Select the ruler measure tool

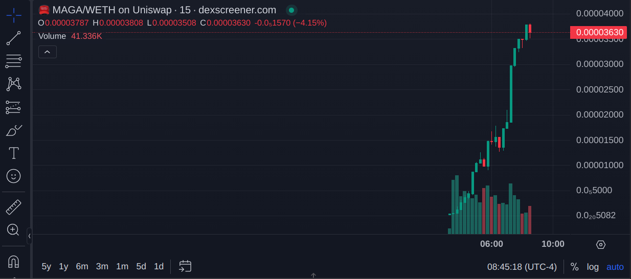[x=14, y=207]
